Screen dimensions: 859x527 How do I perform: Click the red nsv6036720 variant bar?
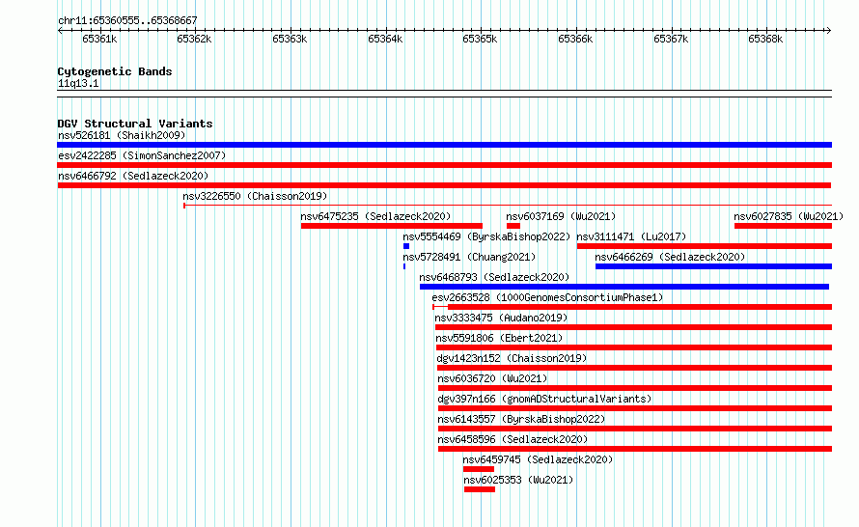635,388
